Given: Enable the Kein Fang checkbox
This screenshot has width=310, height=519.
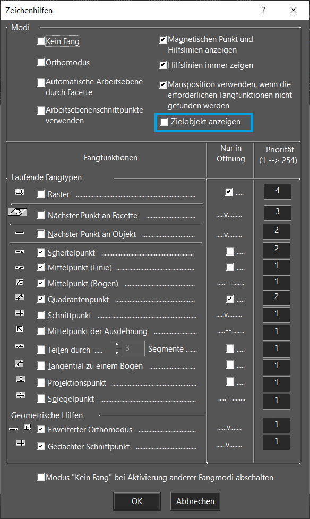Looking at the screenshot, I should [x=41, y=41].
